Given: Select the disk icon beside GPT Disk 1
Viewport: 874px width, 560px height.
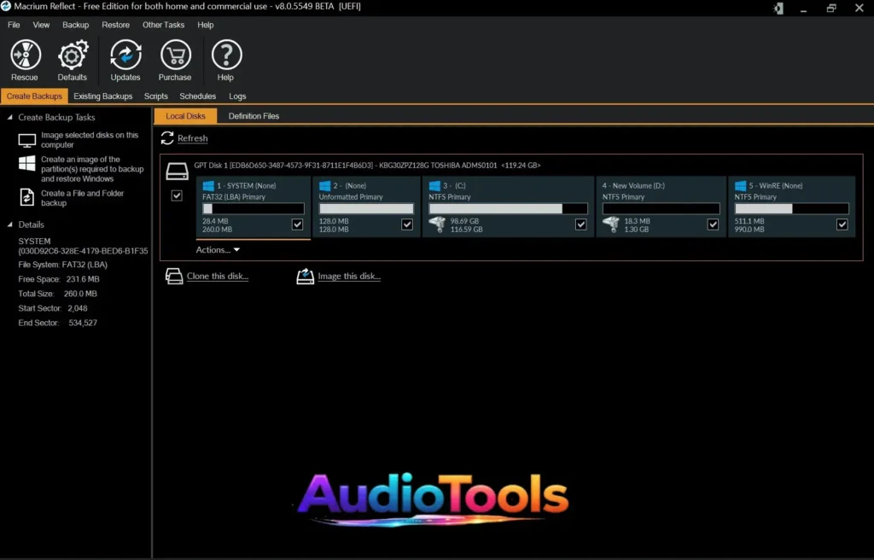Looking at the screenshot, I should (x=177, y=171).
